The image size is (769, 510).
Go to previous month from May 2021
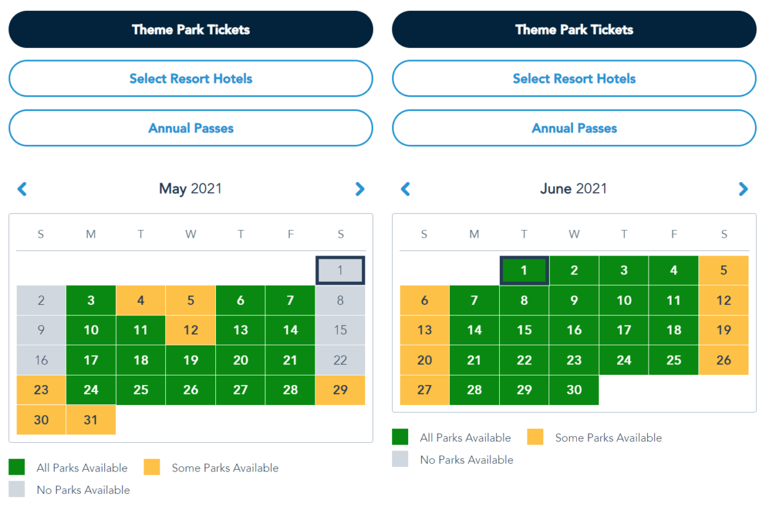click(x=22, y=189)
